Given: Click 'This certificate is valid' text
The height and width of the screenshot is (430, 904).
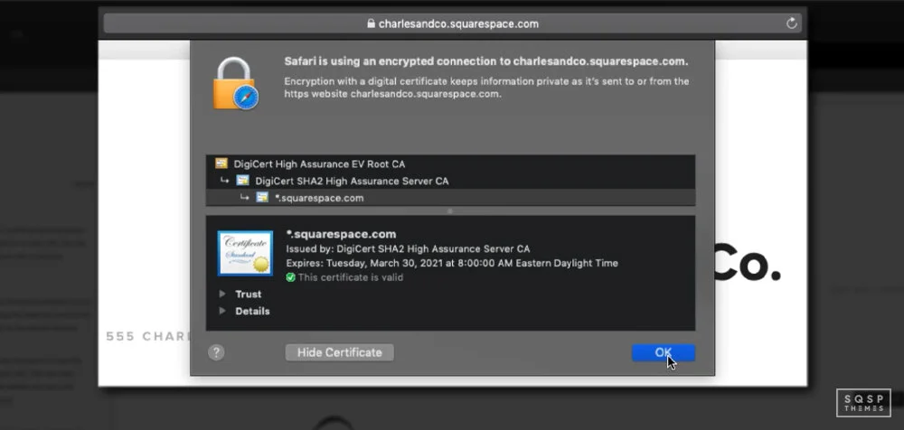Looking at the screenshot, I should coord(351,278).
